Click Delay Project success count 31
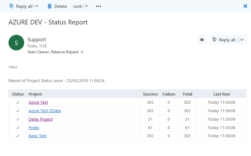Image resolution: width=251 pixels, height=156 pixels. 150,119
